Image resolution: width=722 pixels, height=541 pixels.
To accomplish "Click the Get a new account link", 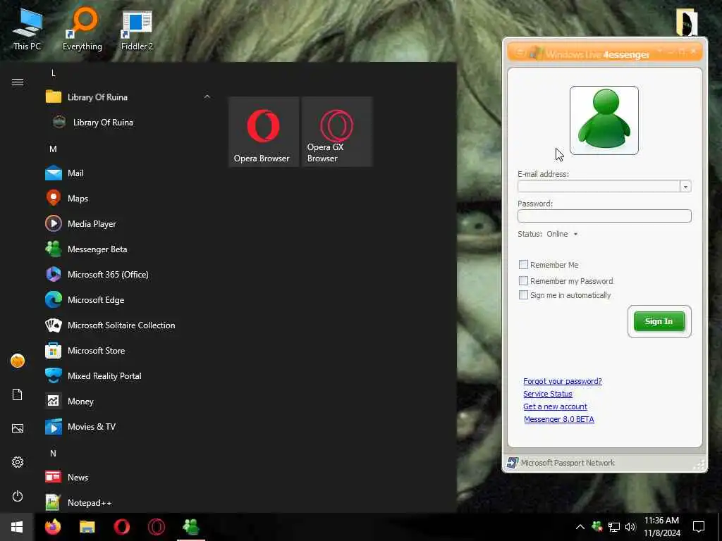I will point(555,406).
